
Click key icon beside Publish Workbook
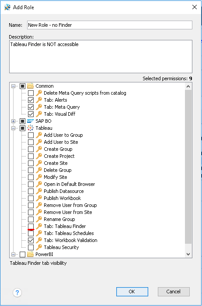pos(39,198)
